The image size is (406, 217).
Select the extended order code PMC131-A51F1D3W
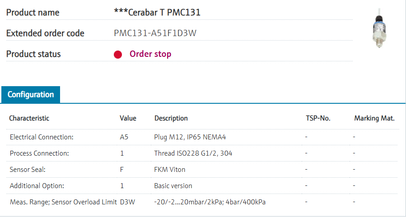(x=155, y=33)
